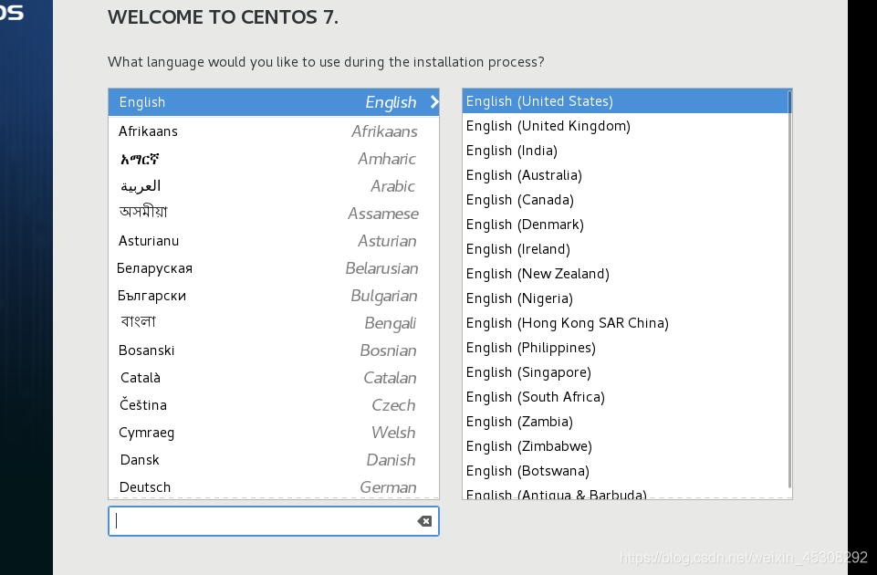This screenshot has width=877, height=575.
Task: Pick Čeština (Czech) language
Action: tap(274, 405)
